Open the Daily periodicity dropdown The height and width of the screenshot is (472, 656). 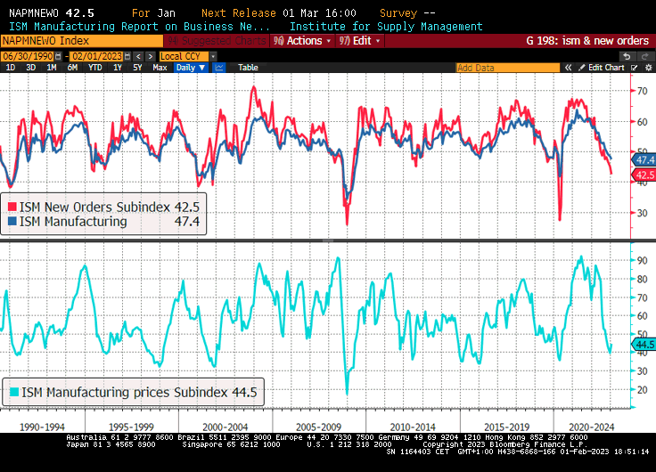point(191,68)
